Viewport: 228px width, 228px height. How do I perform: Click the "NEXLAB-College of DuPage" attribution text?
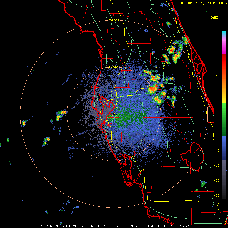pos(202,3)
